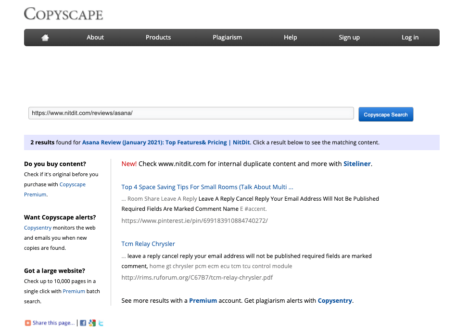Click the rims.ruforum.org result URL text
456x335 pixels.
pos(197,277)
